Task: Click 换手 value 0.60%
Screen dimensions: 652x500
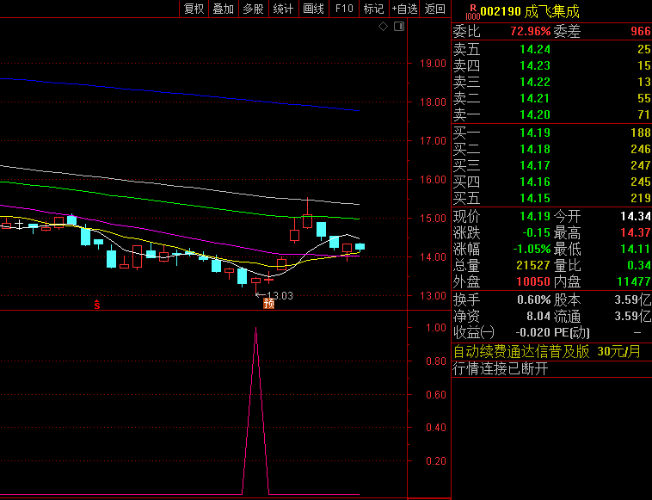Action: [534, 299]
